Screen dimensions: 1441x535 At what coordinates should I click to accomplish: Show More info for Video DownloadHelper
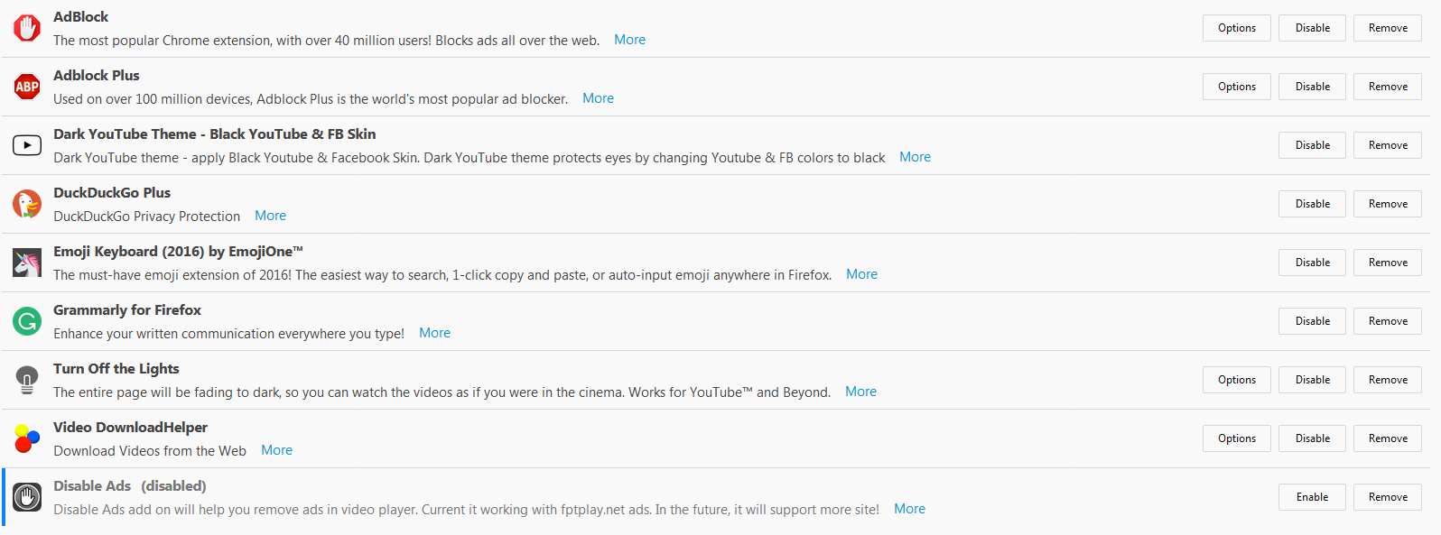tap(276, 450)
